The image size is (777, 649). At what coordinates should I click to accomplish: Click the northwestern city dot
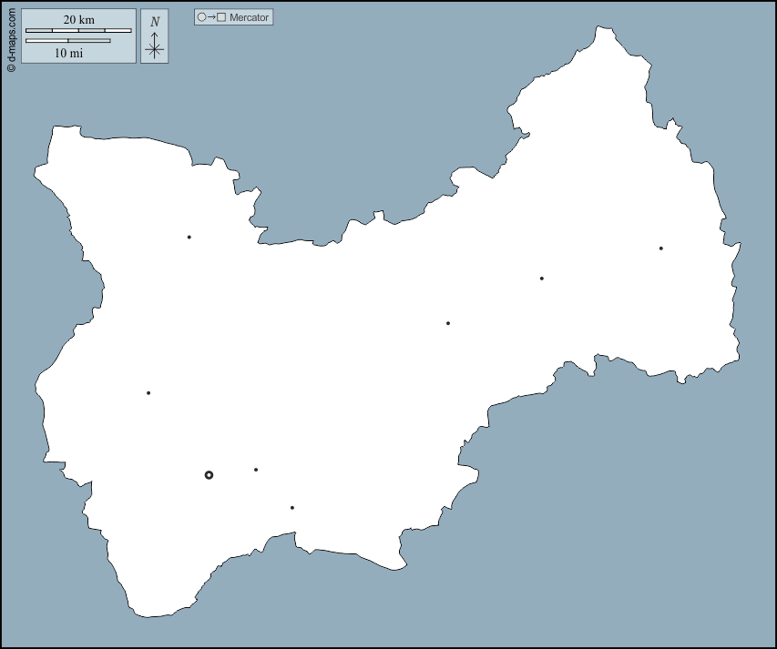coord(189,238)
